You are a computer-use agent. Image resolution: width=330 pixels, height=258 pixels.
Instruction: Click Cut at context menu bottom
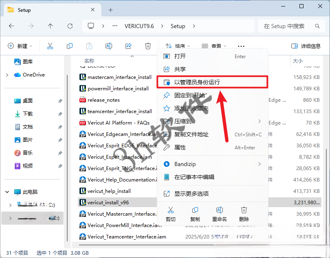coord(170,214)
